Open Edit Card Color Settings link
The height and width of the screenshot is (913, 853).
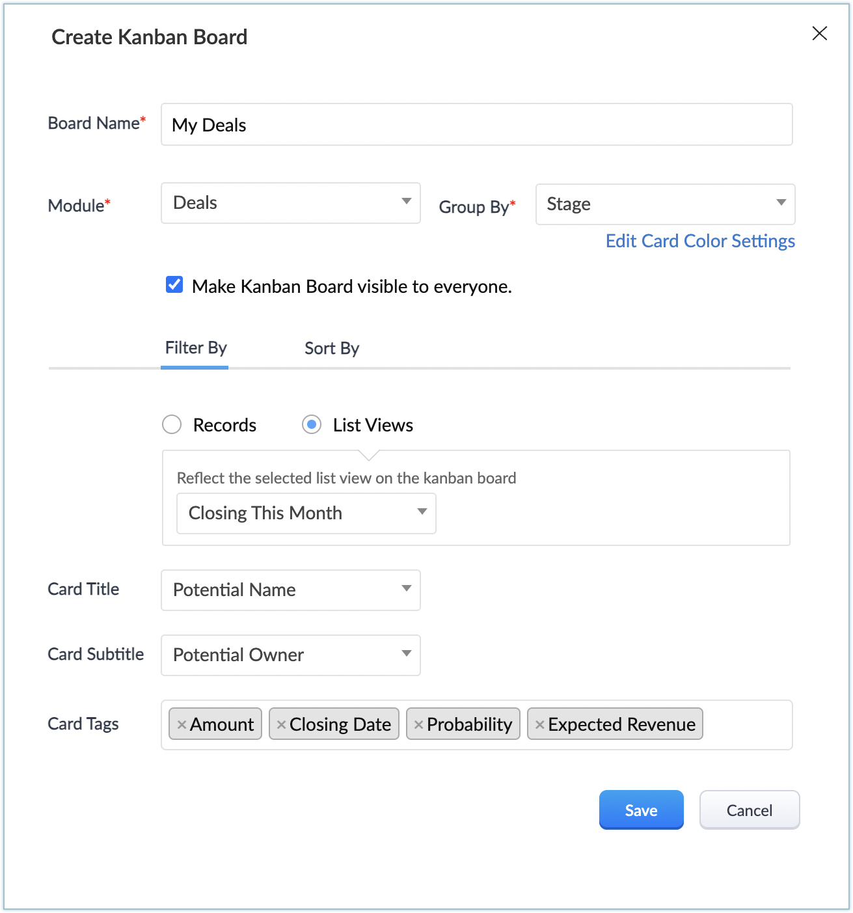699,241
